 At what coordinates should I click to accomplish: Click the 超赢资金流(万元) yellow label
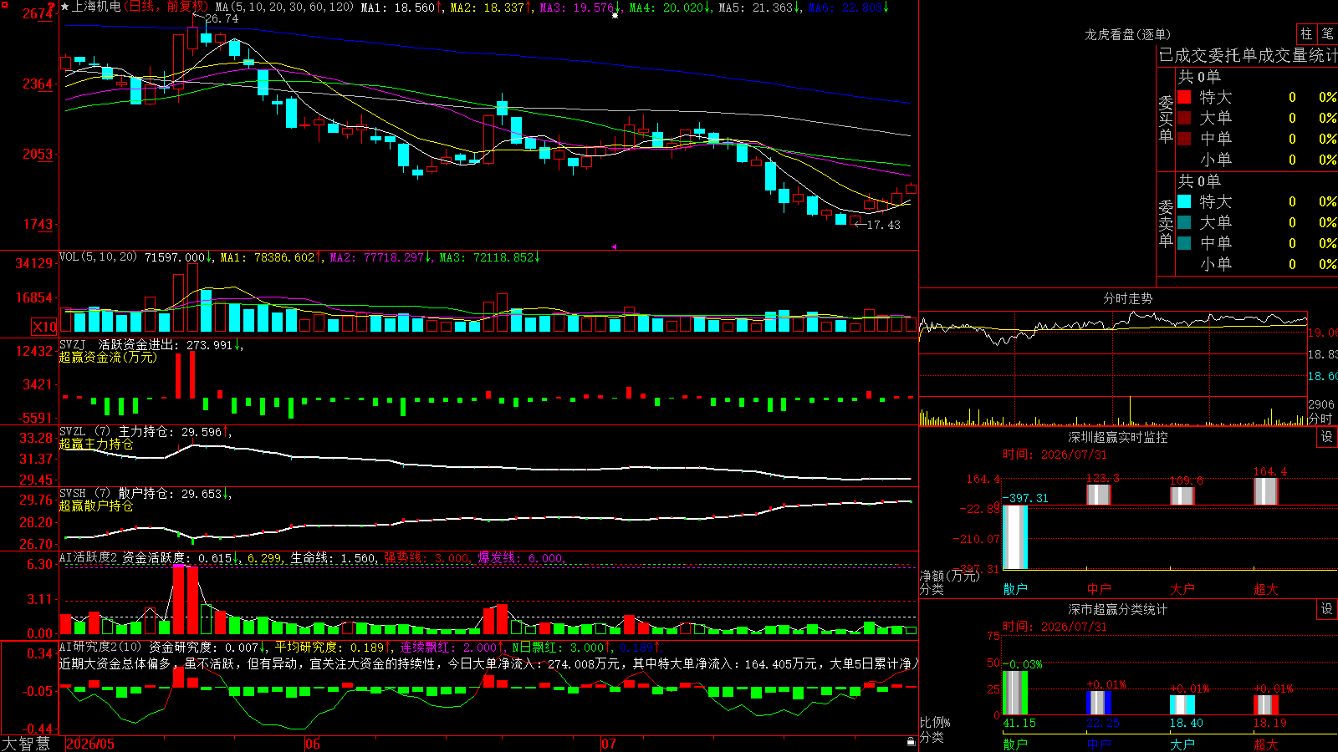pos(108,358)
